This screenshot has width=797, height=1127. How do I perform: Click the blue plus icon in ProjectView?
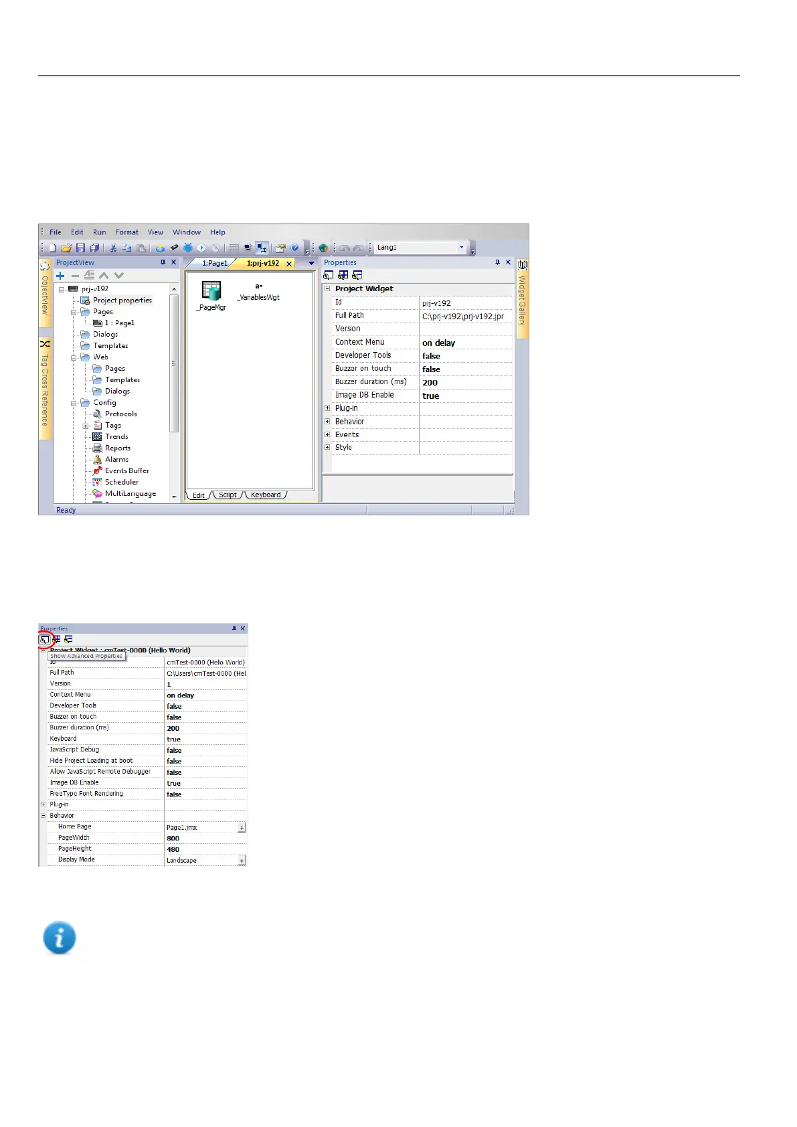pos(60,276)
